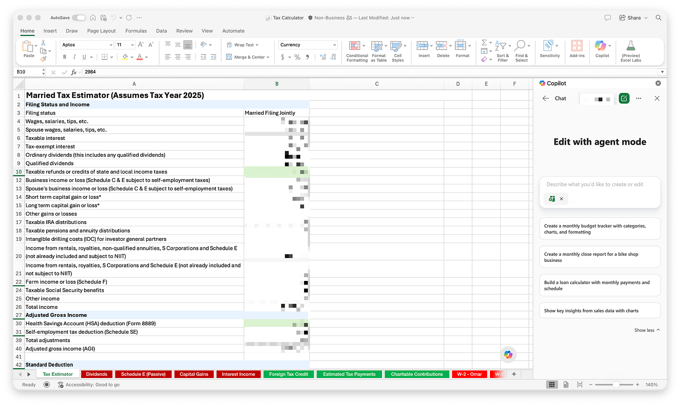Click the Copilot prompt input field
This screenshot has height=406, width=680.
[x=600, y=185]
